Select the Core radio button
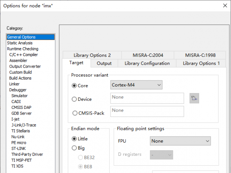The height and width of the screenshot is (173, 231). pos(75,85)
